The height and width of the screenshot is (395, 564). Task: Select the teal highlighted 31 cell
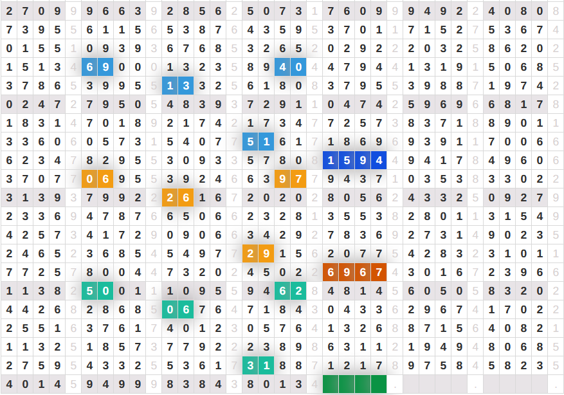tap(258, 365)
